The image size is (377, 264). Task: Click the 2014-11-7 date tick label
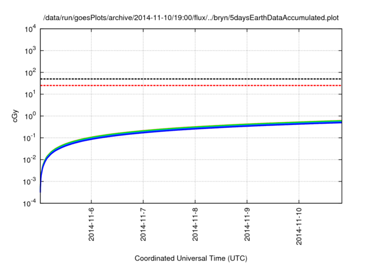(143, 225)
